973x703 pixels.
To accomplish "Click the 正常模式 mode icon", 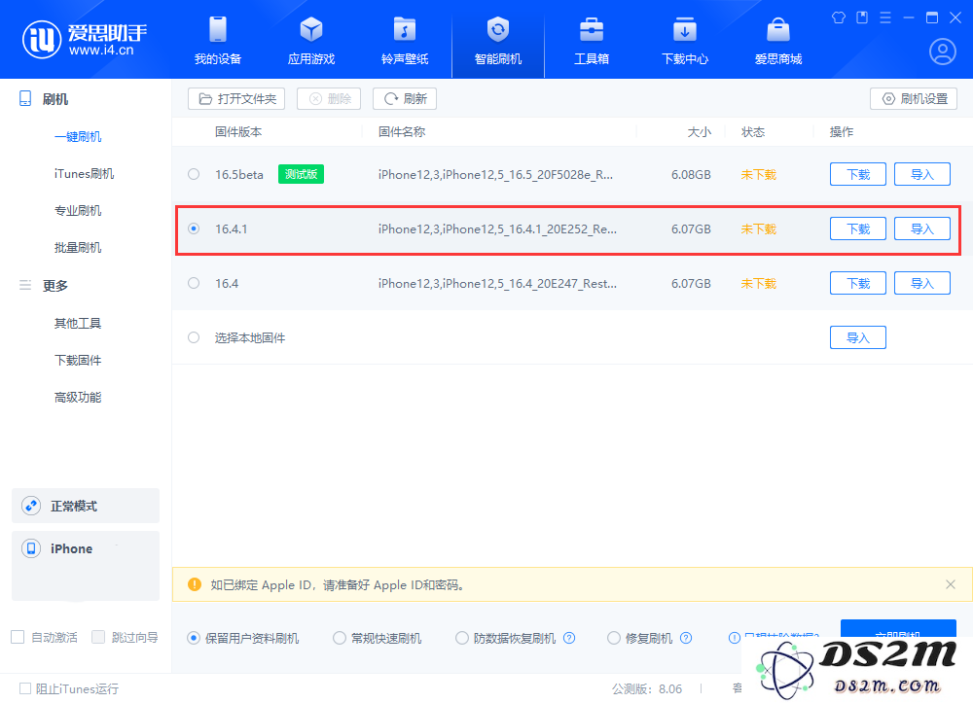I will [x=31, y=506].
